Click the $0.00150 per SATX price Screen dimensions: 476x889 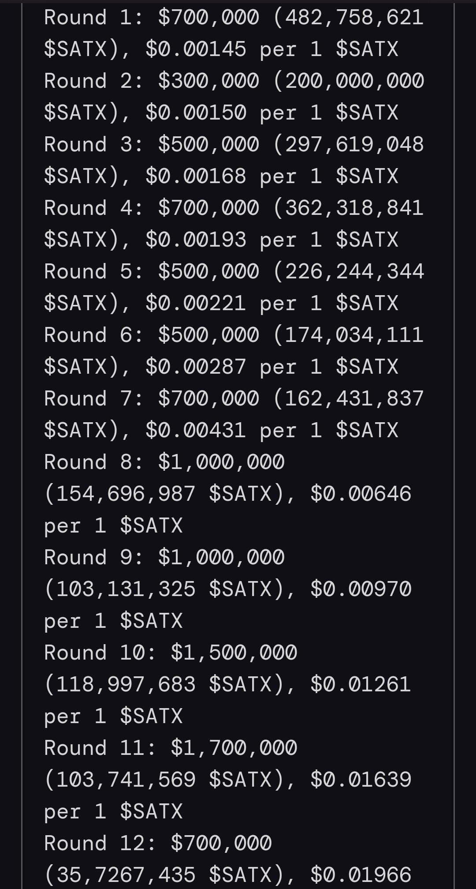pyautogui.click(x=195, y=113)
